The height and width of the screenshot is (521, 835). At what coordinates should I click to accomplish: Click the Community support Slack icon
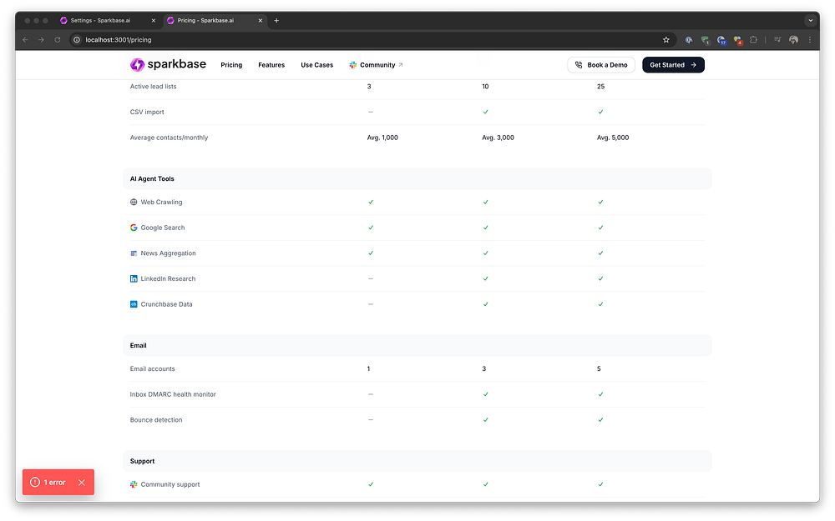tap(134, 484)
